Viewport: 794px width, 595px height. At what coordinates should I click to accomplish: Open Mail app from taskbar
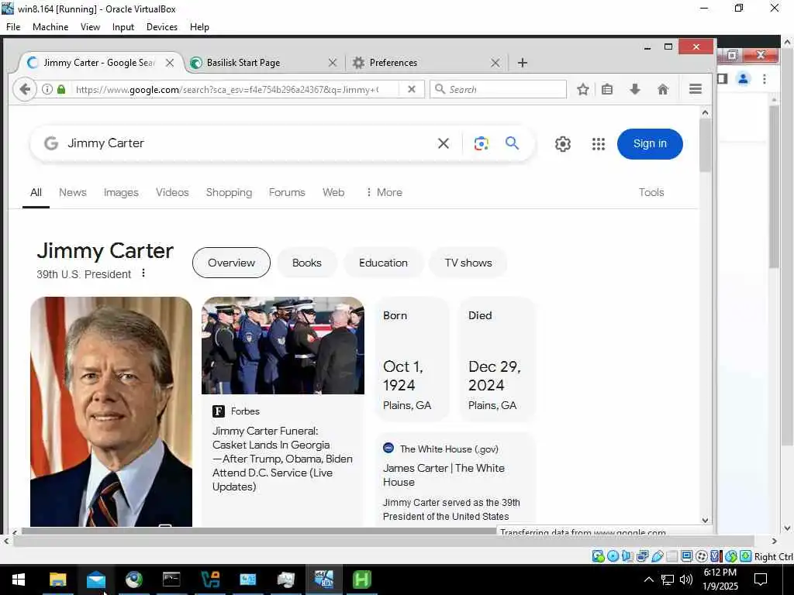[95, 580]
